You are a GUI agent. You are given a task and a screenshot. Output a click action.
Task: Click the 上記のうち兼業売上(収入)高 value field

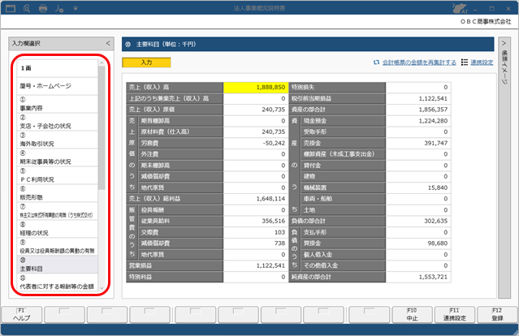pyautogui.click(x=256, y=98)
